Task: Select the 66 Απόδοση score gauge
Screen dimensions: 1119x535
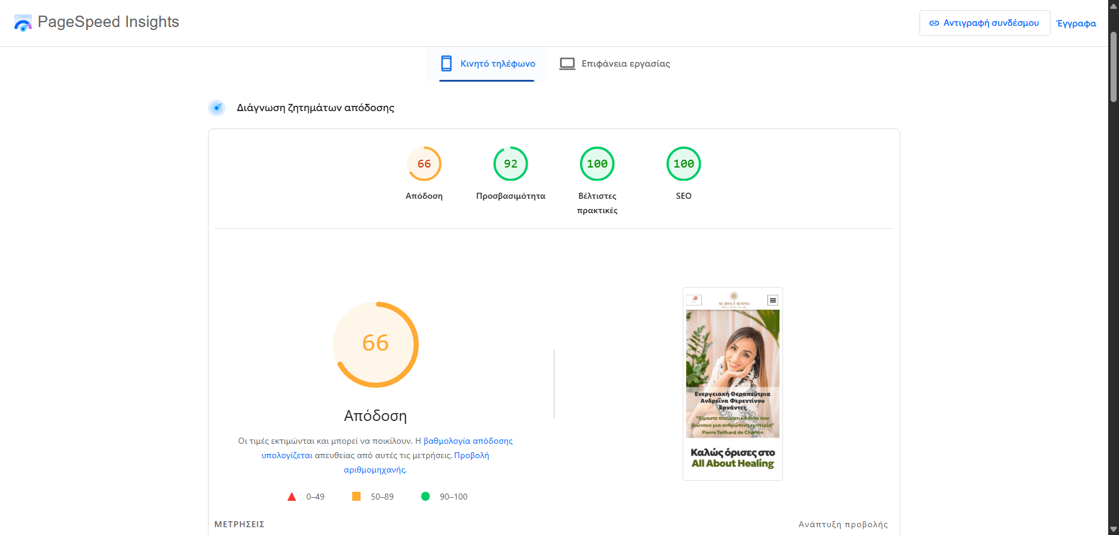Action: [x=424, y=164]
